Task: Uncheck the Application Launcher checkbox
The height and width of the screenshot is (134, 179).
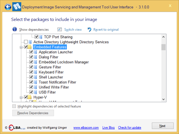Action: coord(31,52)
